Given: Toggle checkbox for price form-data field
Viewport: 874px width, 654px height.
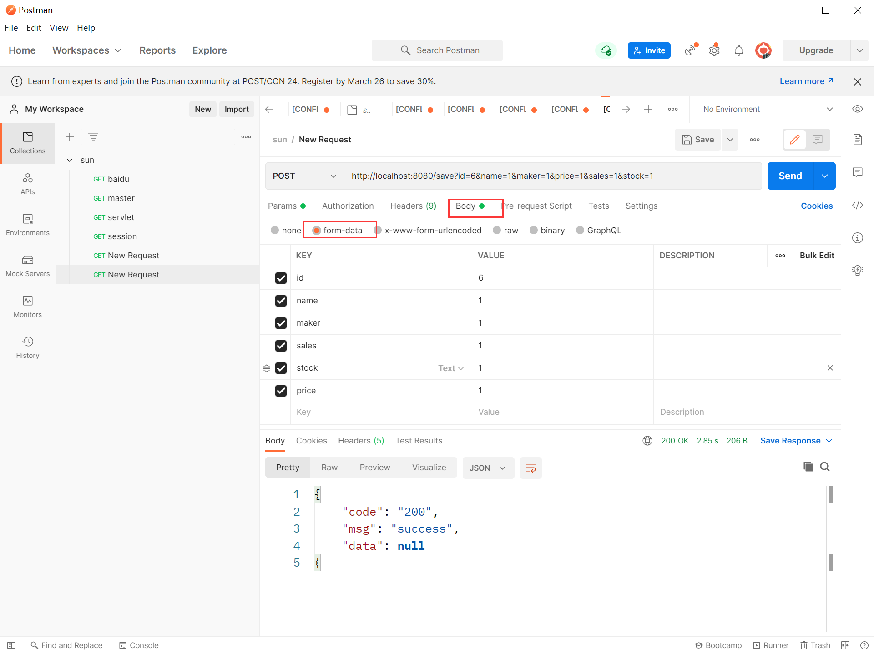Looking at the screenshot, I should [280, 390].
